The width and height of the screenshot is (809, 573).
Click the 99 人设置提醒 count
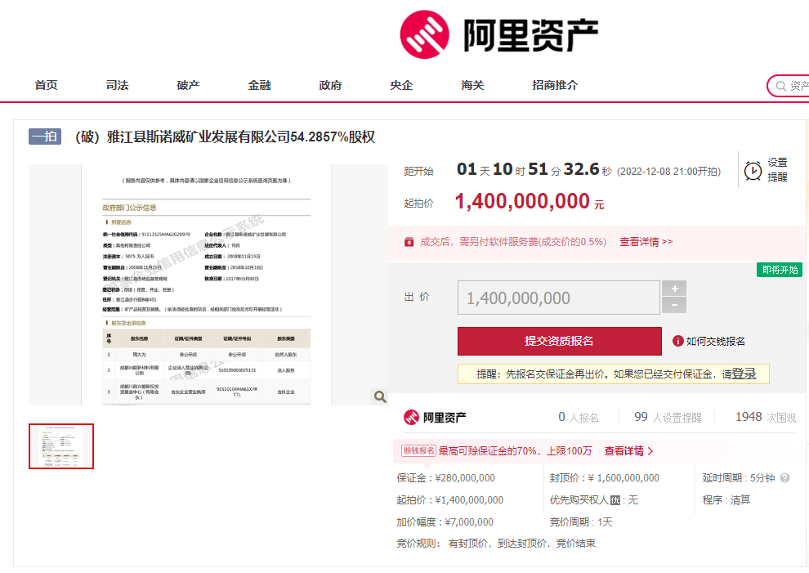(x=668, y=417)
